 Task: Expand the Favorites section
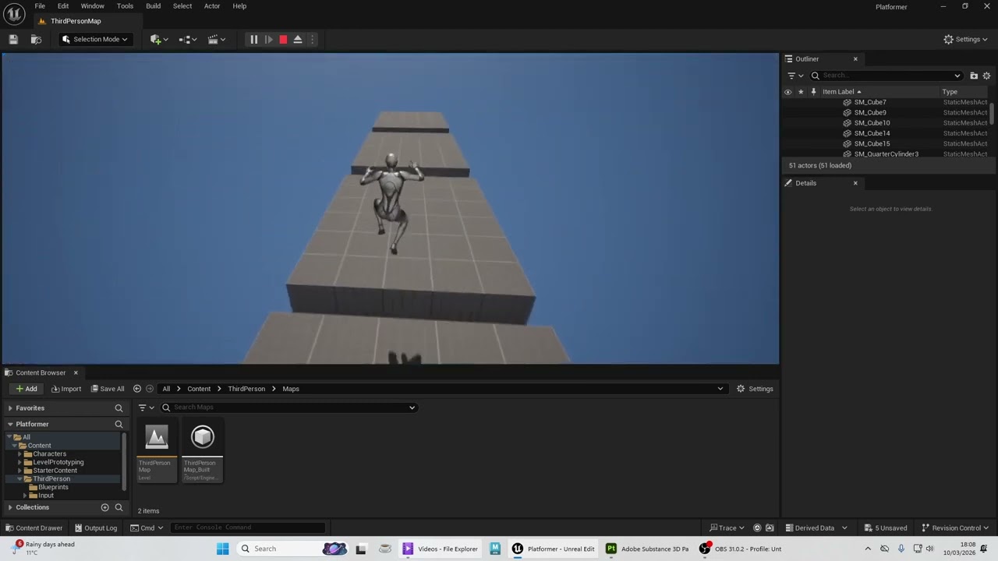coord(10,408)
